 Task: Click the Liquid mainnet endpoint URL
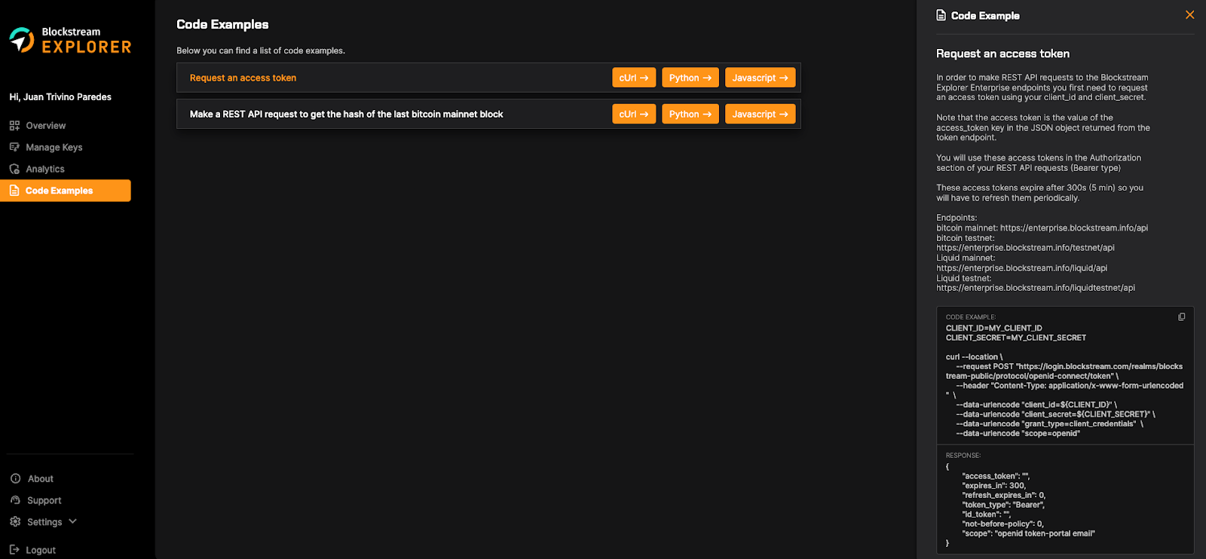pos(1022,268)
